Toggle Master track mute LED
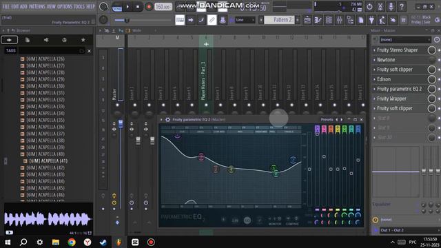This screenshot has height=248, width=441. tap(117, 105)
